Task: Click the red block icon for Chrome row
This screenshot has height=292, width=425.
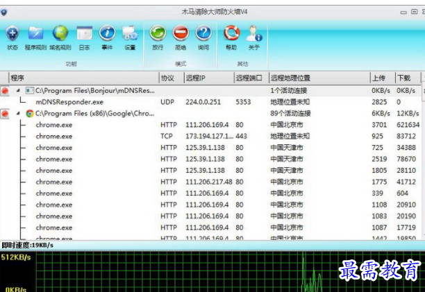Action: (x=5, y=114)
